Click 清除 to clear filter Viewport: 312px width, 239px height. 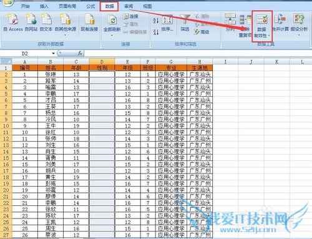click(x=202, y=16)
